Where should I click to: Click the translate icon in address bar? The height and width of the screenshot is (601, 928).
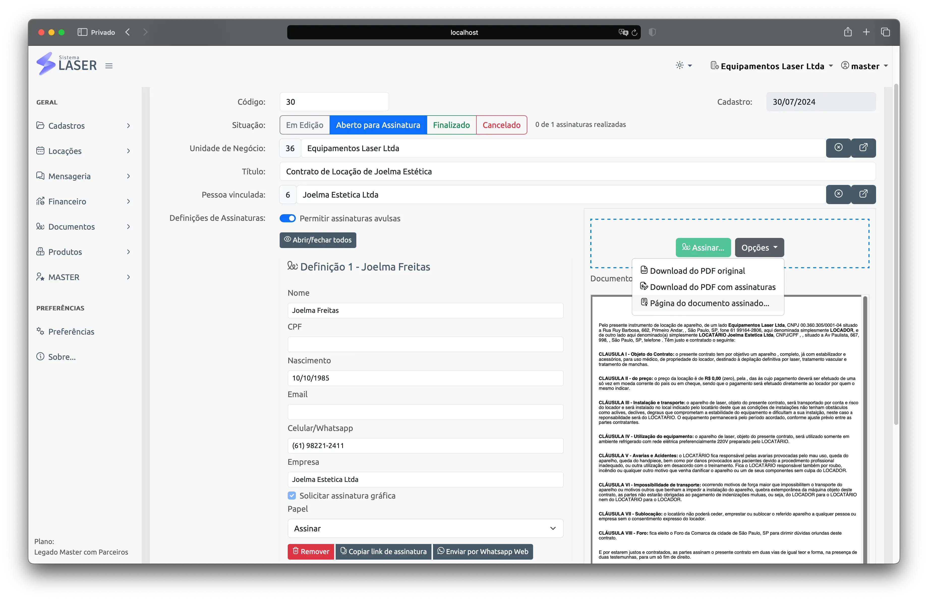pos(623,32)
